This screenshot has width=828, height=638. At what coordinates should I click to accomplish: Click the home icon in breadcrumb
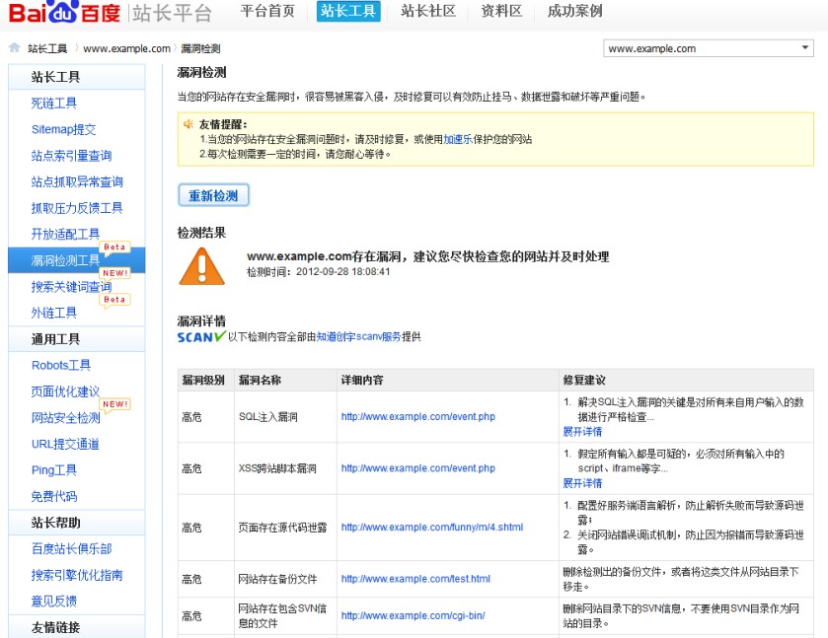14,48
